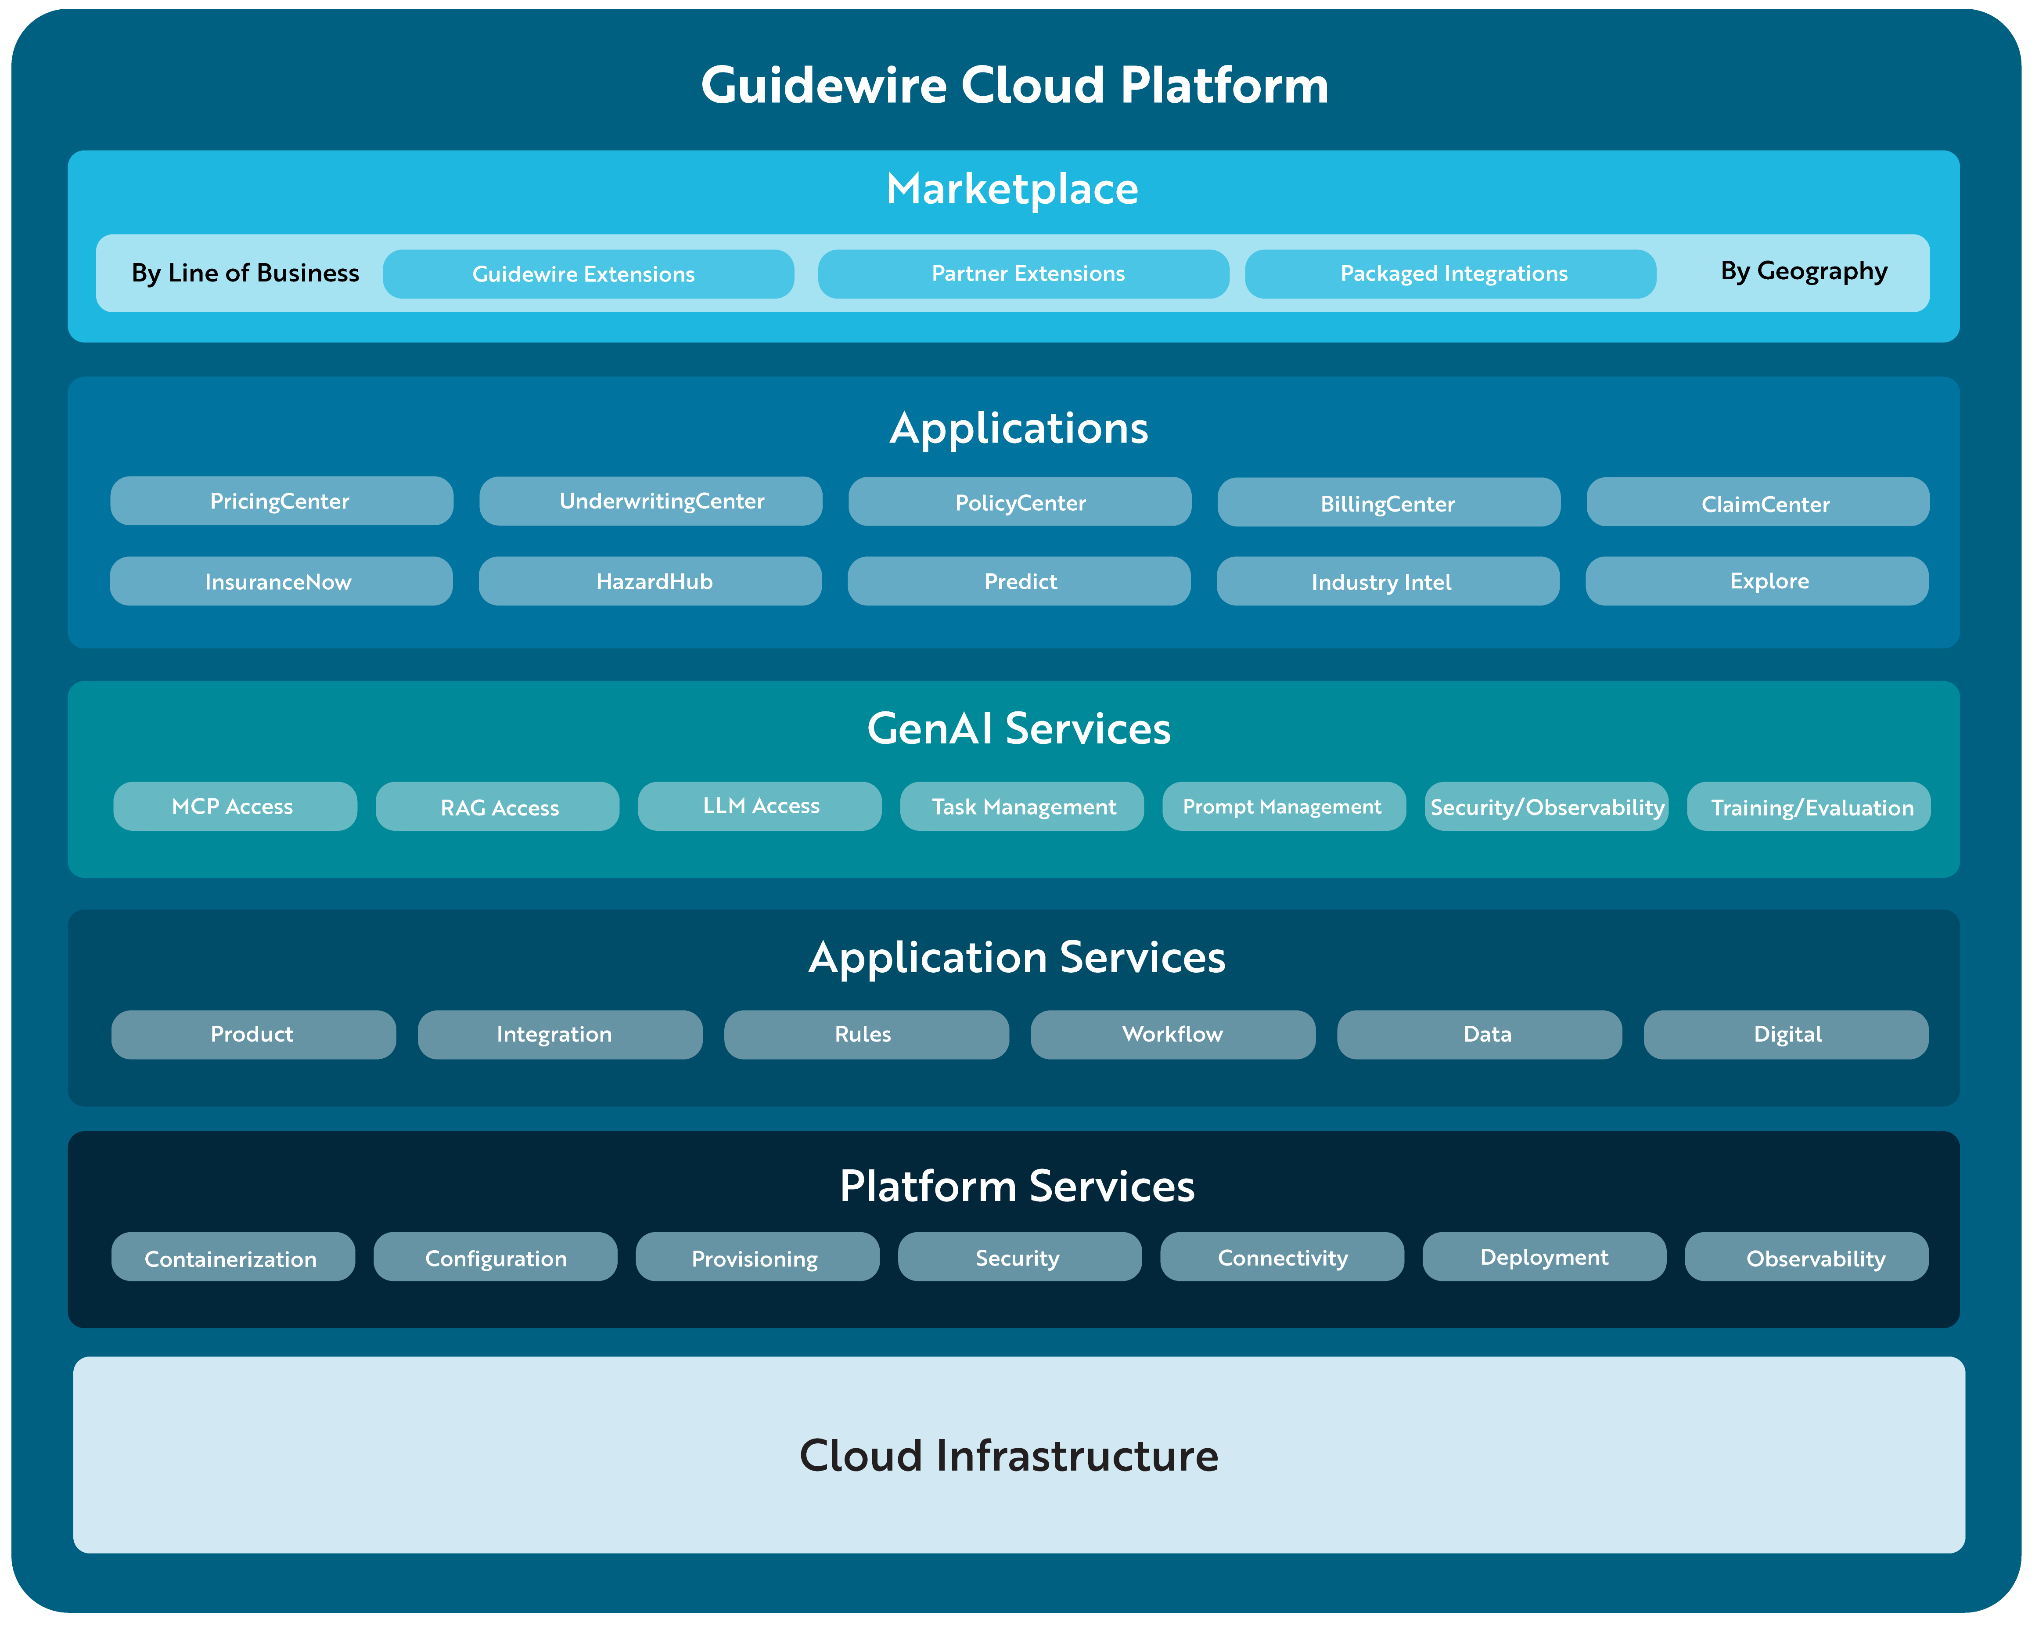Open BillingCenter pill
Viewport: 2039px width, 1630px height.
pyautogui.click(x=1388, y=501)
